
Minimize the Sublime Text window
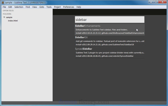click(x=151, y=2)
